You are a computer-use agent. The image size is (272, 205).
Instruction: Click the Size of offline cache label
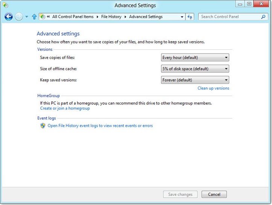coord(58,69)
